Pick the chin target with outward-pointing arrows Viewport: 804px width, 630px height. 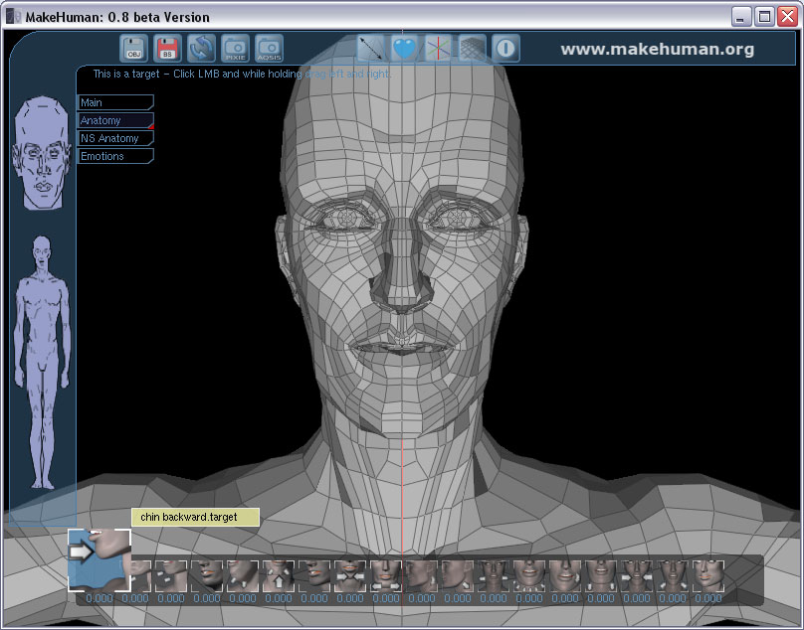pyautogui.click(x=386, y=575)
